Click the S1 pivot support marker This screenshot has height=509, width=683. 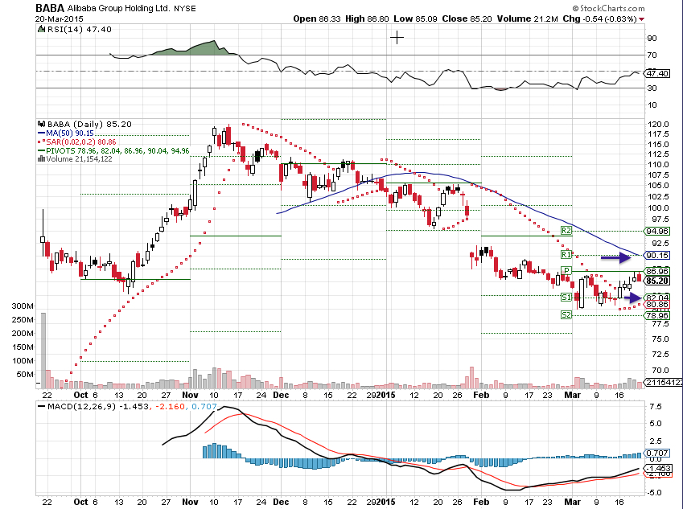click(x=566, y=297)
